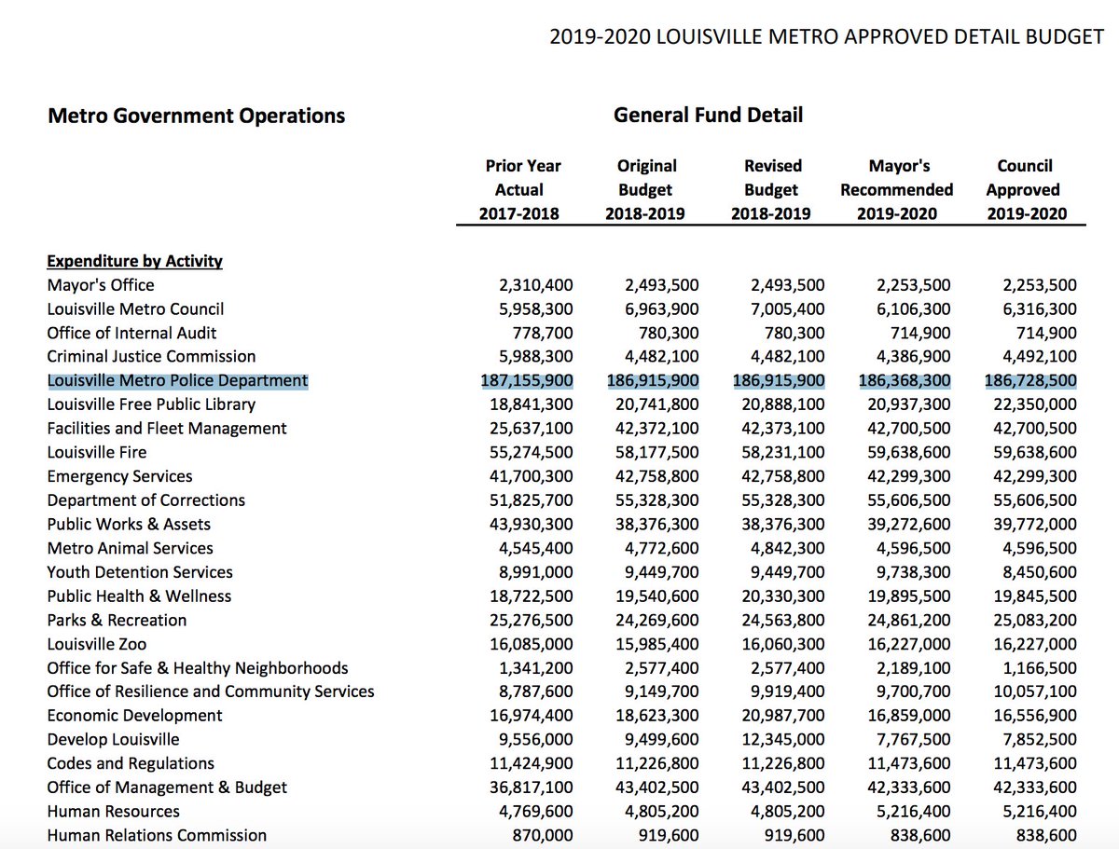The image size is (1119, 849).
Task: Click the Metro Animal Services value 4,842,300
Action: click(786, 548)
